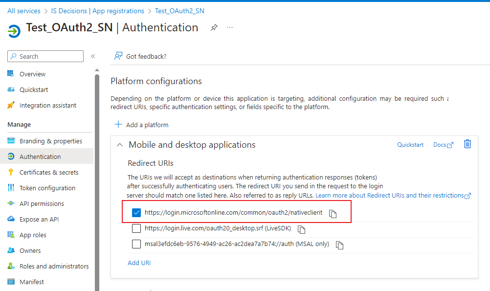Image resolution: width=490 pixels, height=291 pixels.
Task: Open Token configuration in sidebar
Action: pos(47,188)
